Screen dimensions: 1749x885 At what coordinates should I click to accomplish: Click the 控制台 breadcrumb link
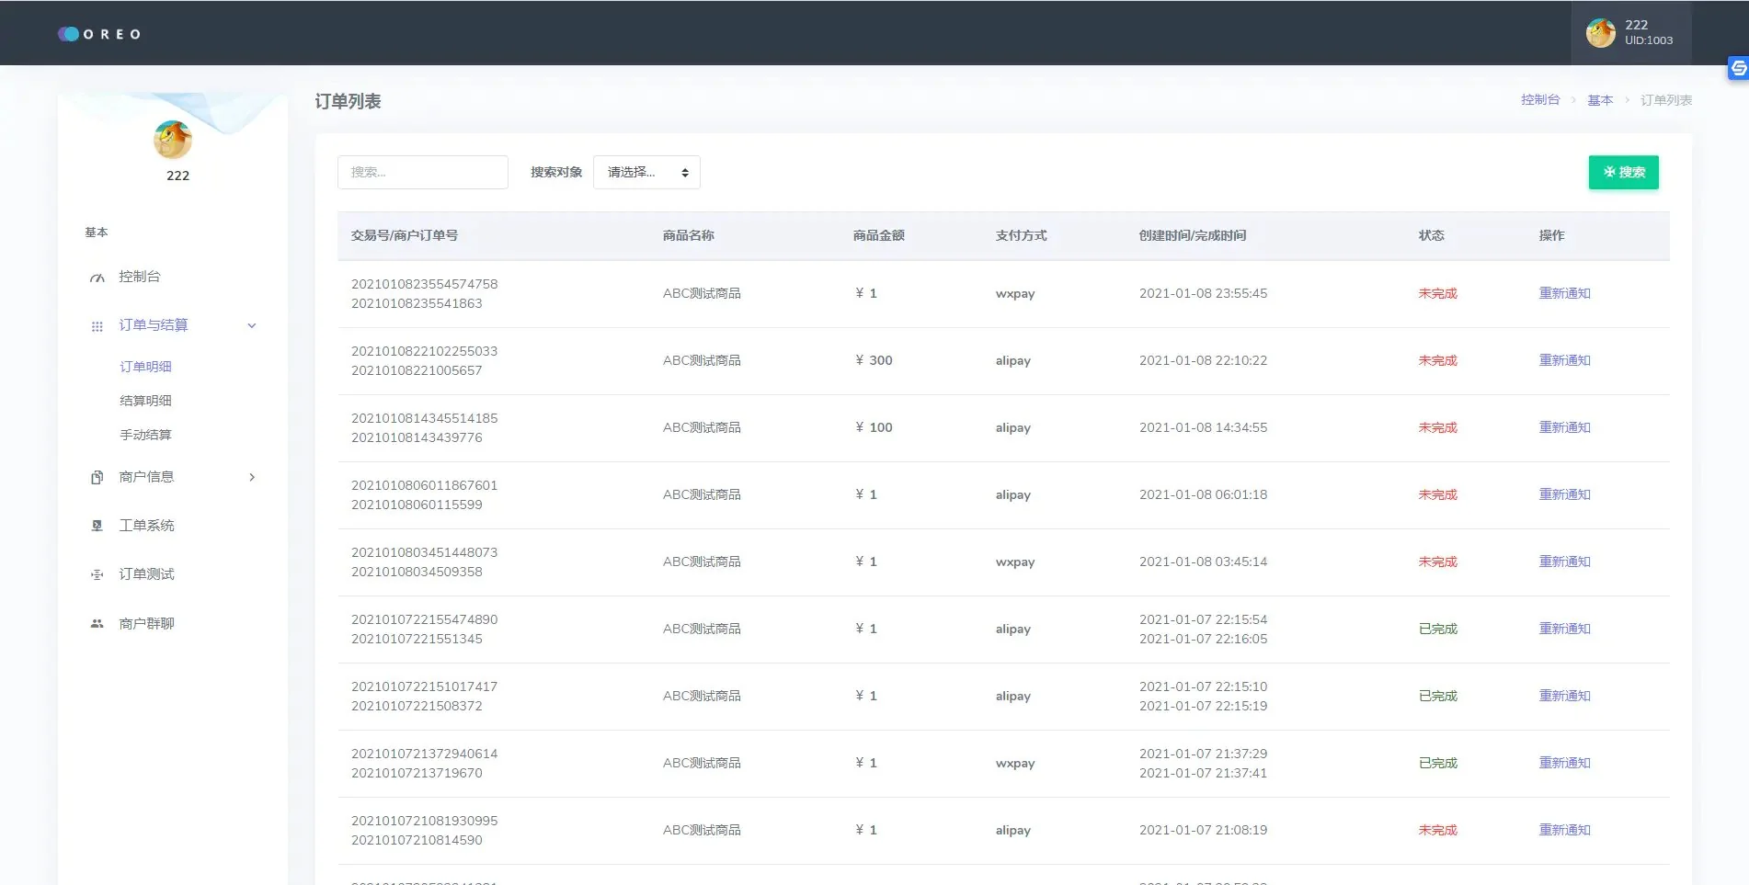coord(1539,100)
